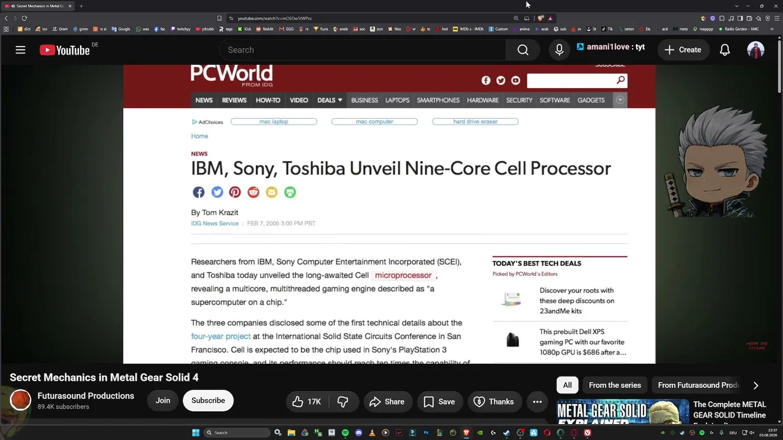Click the '89.4K subscribers' count text
This screenshot has height=440, width=783.
click(x=63, y=407)
